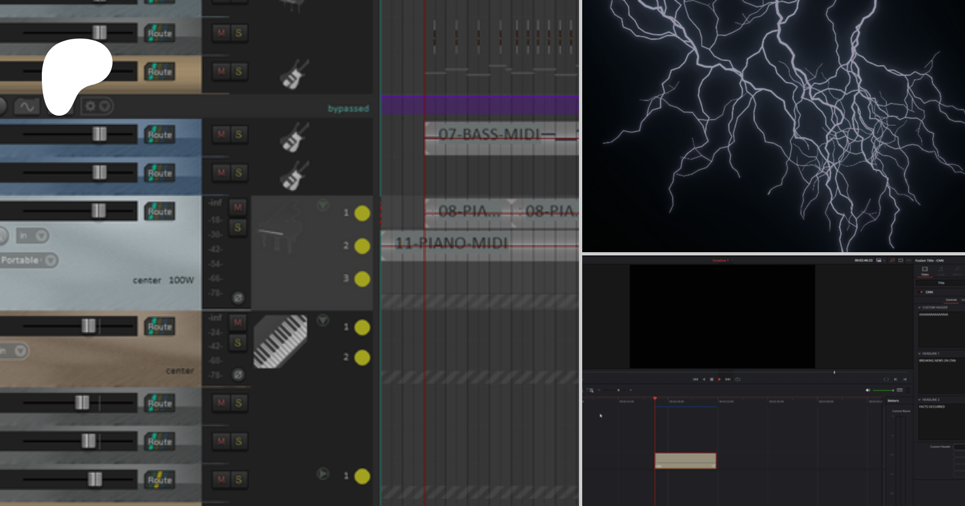Click phase invert icon on grand piano track
The width and height of the screenshot is (965, 506).
(239, 298)
